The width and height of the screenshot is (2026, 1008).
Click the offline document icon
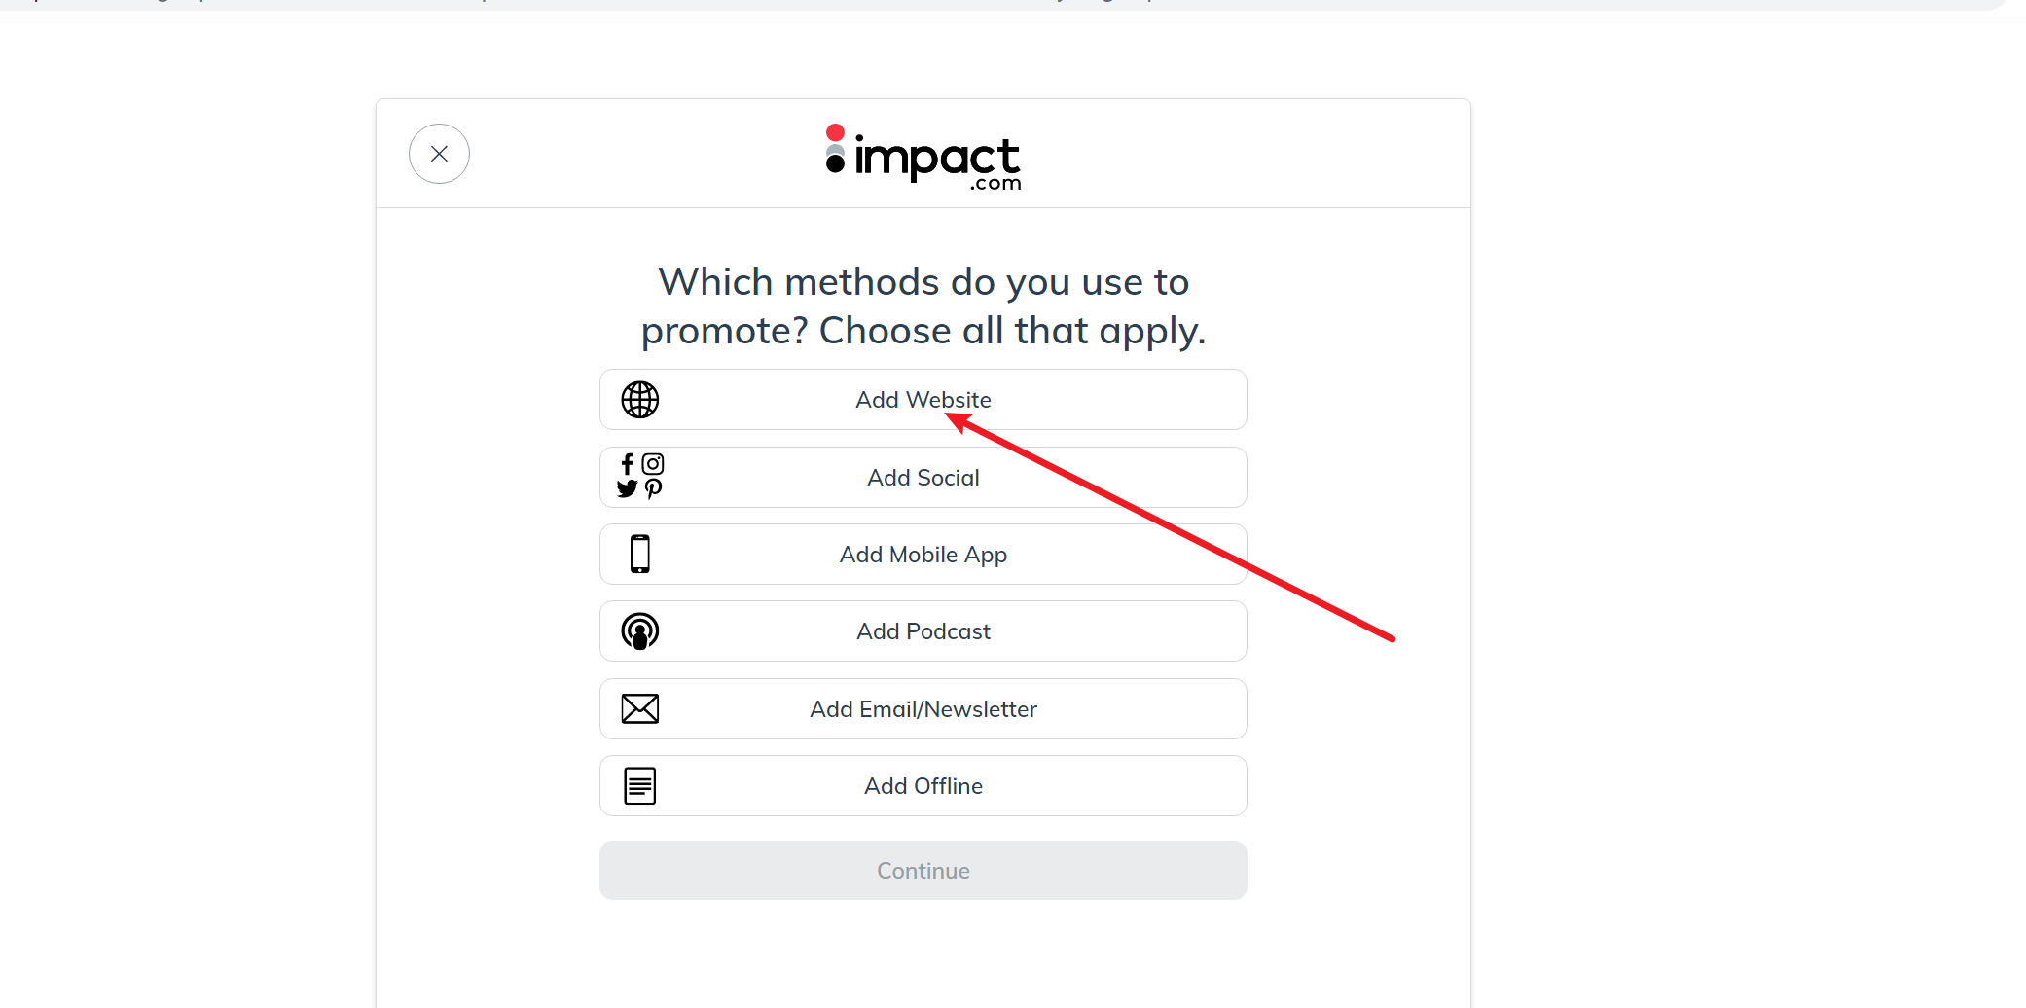pos(640,785)
